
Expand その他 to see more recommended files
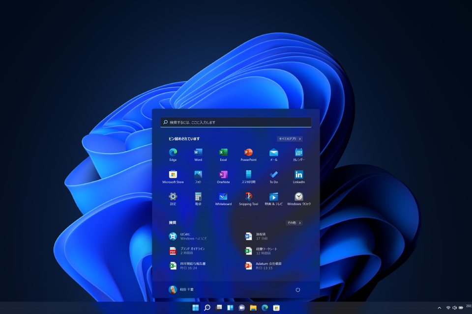pyautogui.click(x=294, y=223)
